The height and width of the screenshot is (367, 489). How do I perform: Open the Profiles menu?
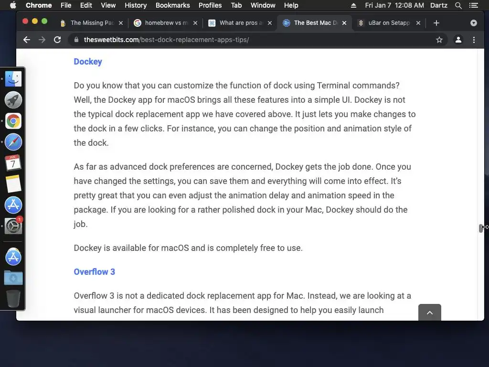click(210, 5)
